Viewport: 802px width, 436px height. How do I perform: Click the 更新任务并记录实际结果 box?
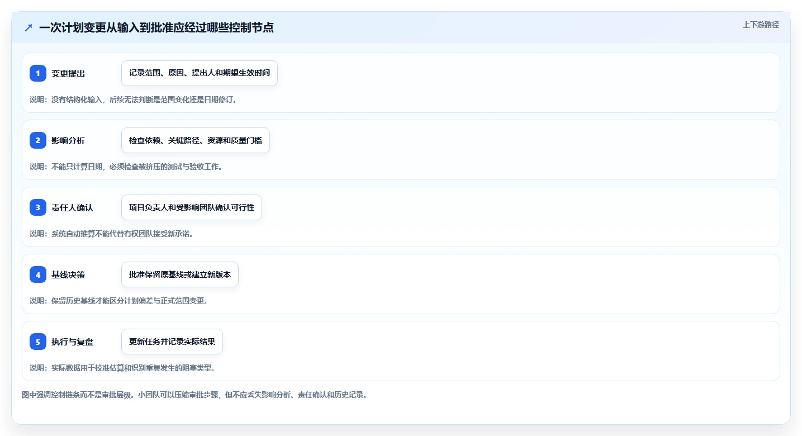(172, 342)
